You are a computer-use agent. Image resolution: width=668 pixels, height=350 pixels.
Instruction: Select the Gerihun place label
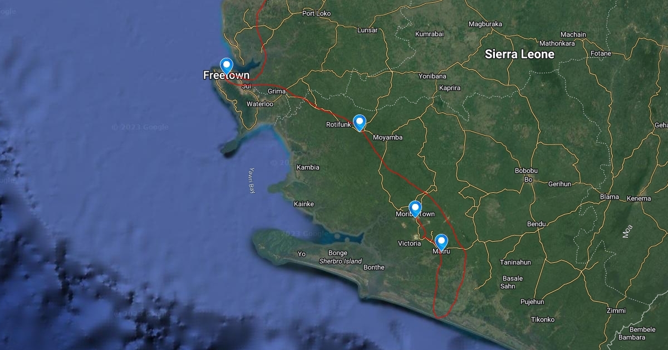coord(559,184)
